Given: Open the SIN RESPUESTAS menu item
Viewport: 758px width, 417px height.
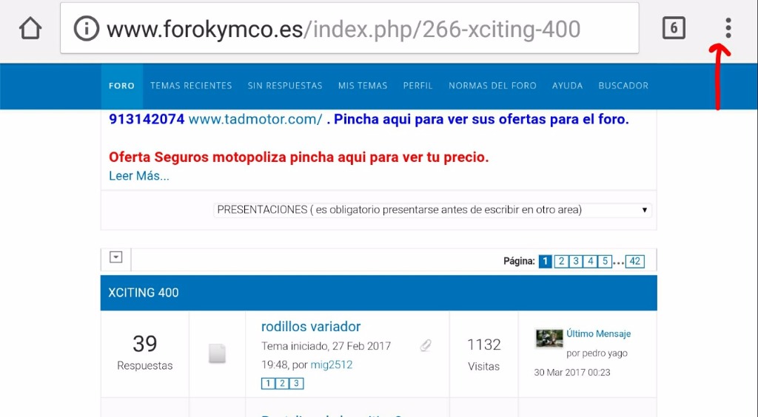Looking at the screenshot, I should 285,86.
